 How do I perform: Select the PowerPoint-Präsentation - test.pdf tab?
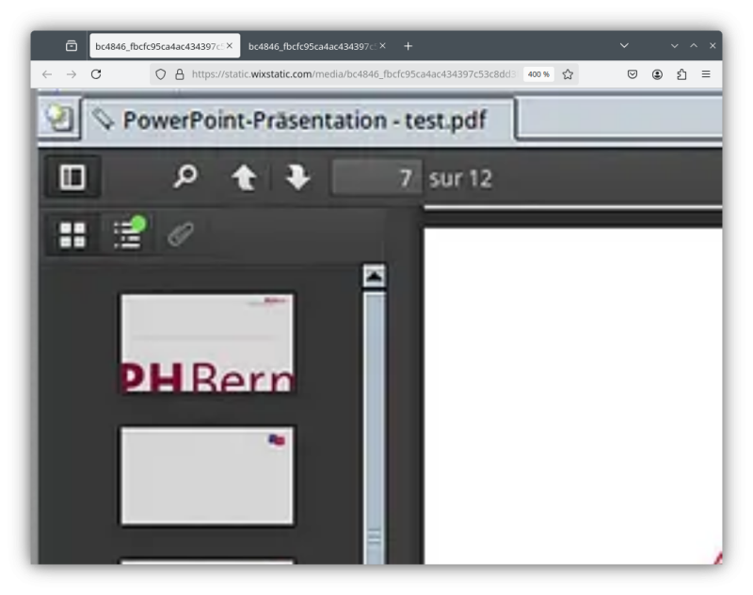point(301,121)
